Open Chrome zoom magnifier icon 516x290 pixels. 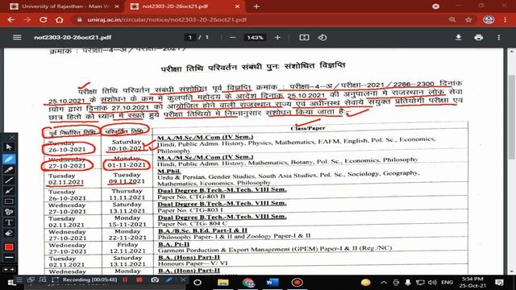pos(452,19)
